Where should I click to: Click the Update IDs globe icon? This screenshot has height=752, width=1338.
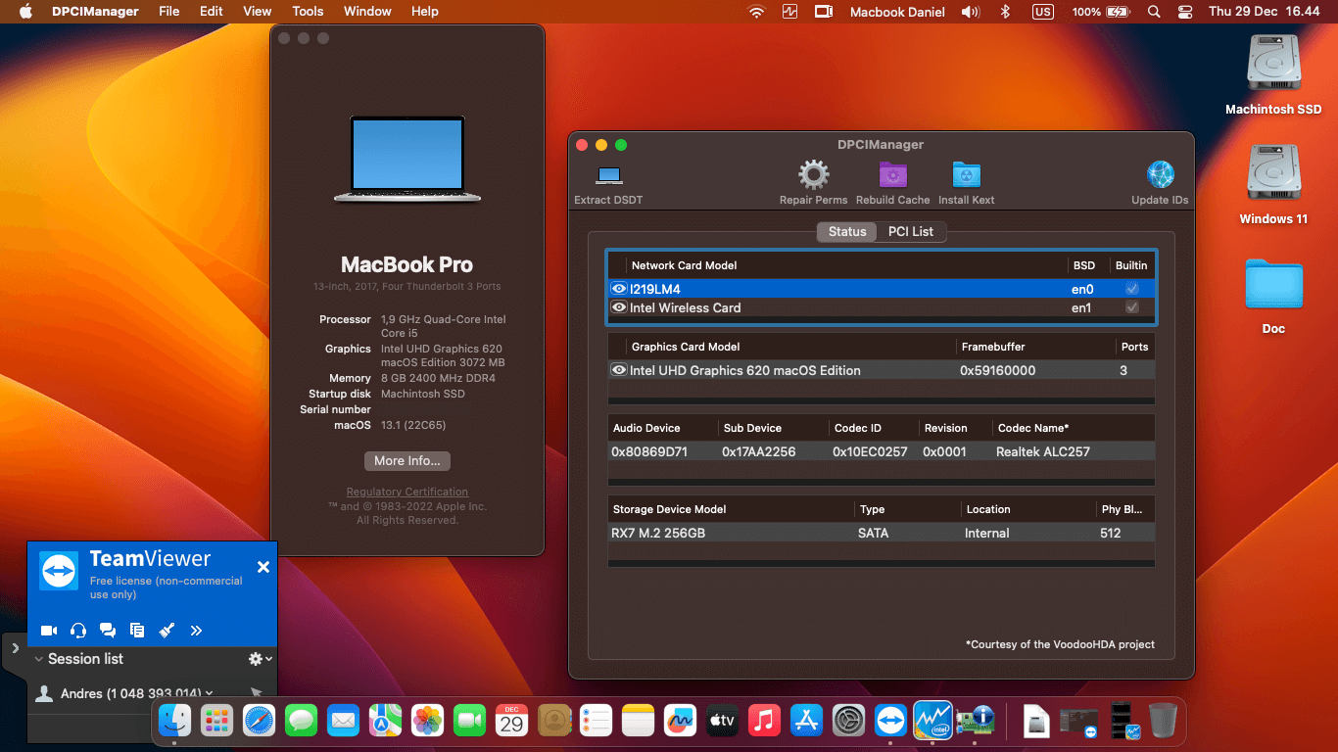[1161, 175]
